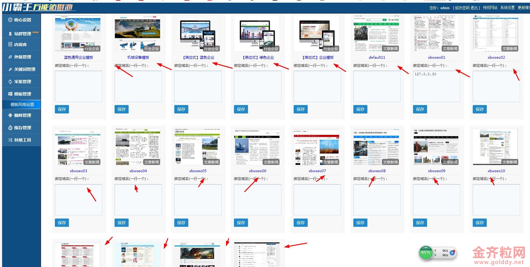This screenshot has height=267, width=530.
Task: Click the shuffle icon beside 其他工具
Action: [10, 140]
